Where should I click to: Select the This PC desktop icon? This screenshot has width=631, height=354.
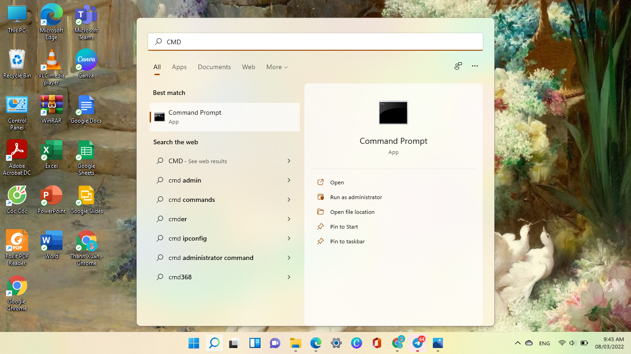17,19
